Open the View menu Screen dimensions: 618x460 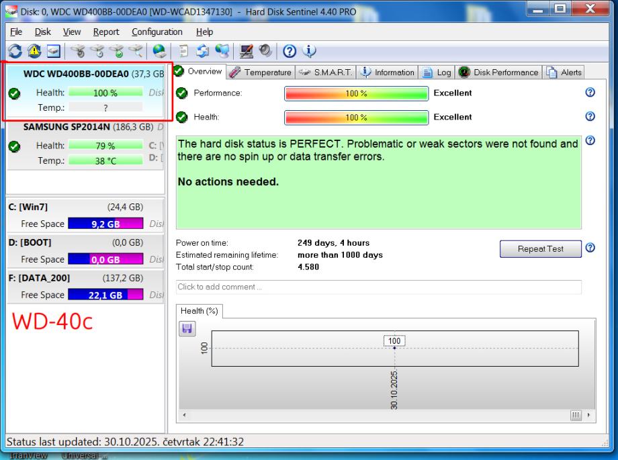click(72, 32)
